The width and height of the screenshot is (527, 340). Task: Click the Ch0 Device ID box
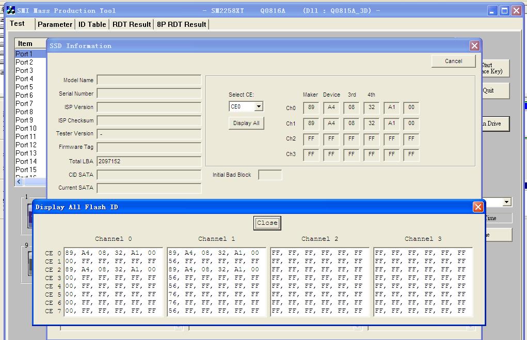coord(331,107)
